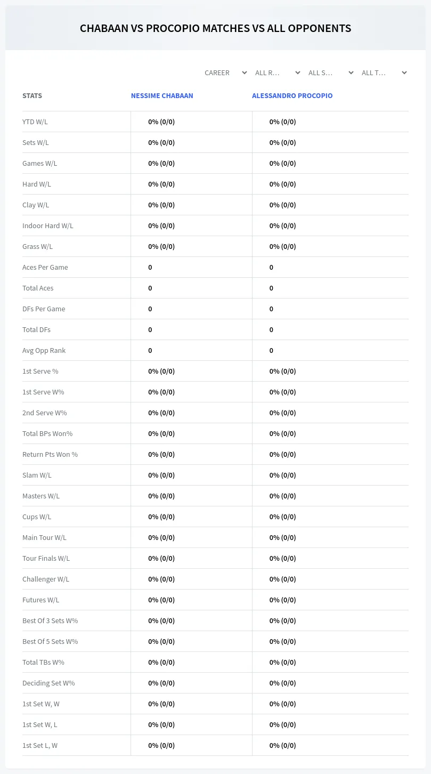Click the chevron arrow beside ALL T…
Viewport: 431px width, 774px height.
click(404, 72)
